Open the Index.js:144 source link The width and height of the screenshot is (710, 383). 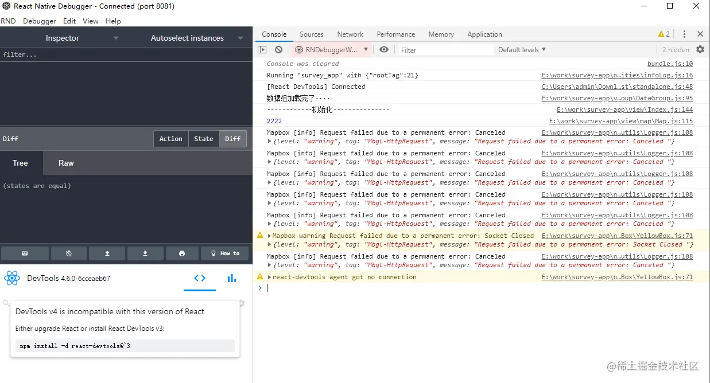pyautogui.click(x=624, y=110)
